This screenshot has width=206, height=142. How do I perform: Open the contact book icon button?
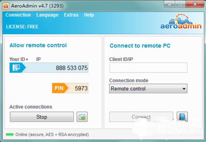click(182, 116)
